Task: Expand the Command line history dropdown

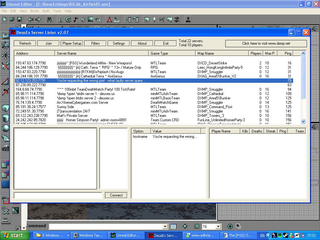Action: [x=165, y=226]
